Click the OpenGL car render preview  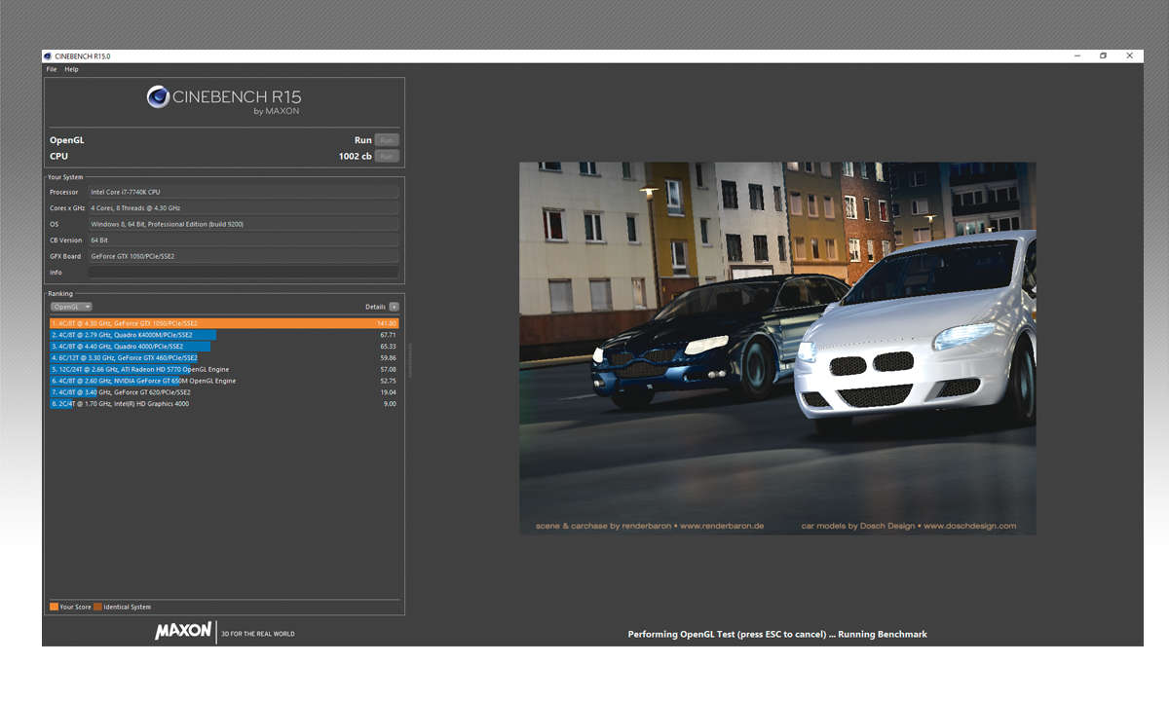click(x=777, y=348)
